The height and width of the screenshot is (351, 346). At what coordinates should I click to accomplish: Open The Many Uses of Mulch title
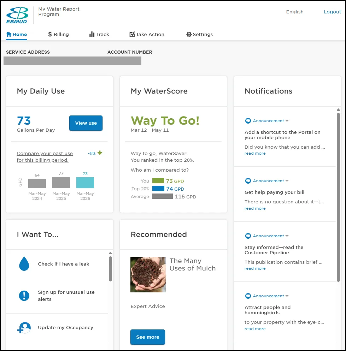tap(193, 264)
